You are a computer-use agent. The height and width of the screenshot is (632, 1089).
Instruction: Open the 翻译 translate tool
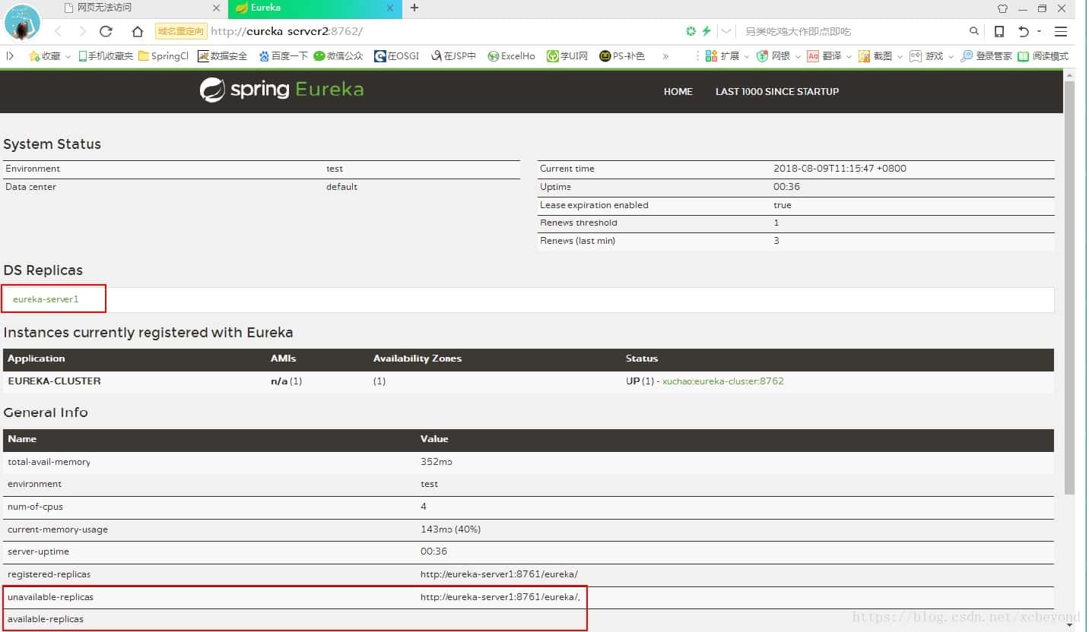824,55
